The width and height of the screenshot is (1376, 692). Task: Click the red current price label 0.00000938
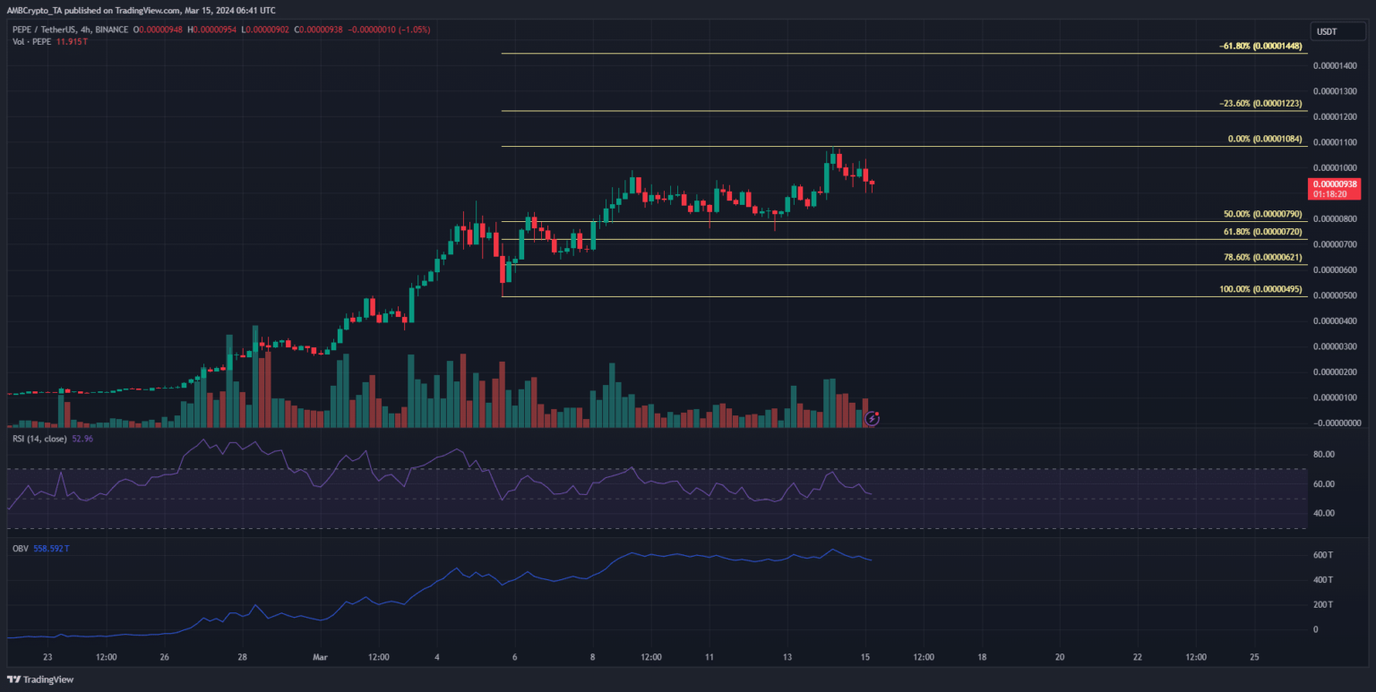(1336, 183)
